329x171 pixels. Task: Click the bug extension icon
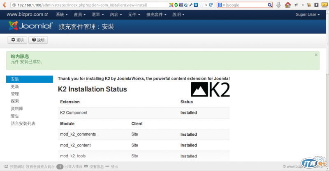pyautogui.click(x=296, y=5)
